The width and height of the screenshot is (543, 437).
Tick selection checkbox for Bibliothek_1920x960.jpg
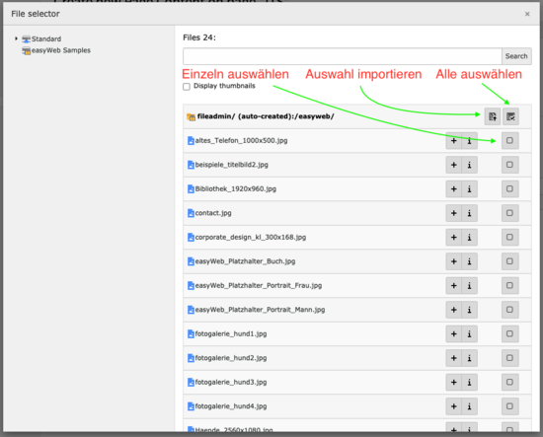pos(510,189)
